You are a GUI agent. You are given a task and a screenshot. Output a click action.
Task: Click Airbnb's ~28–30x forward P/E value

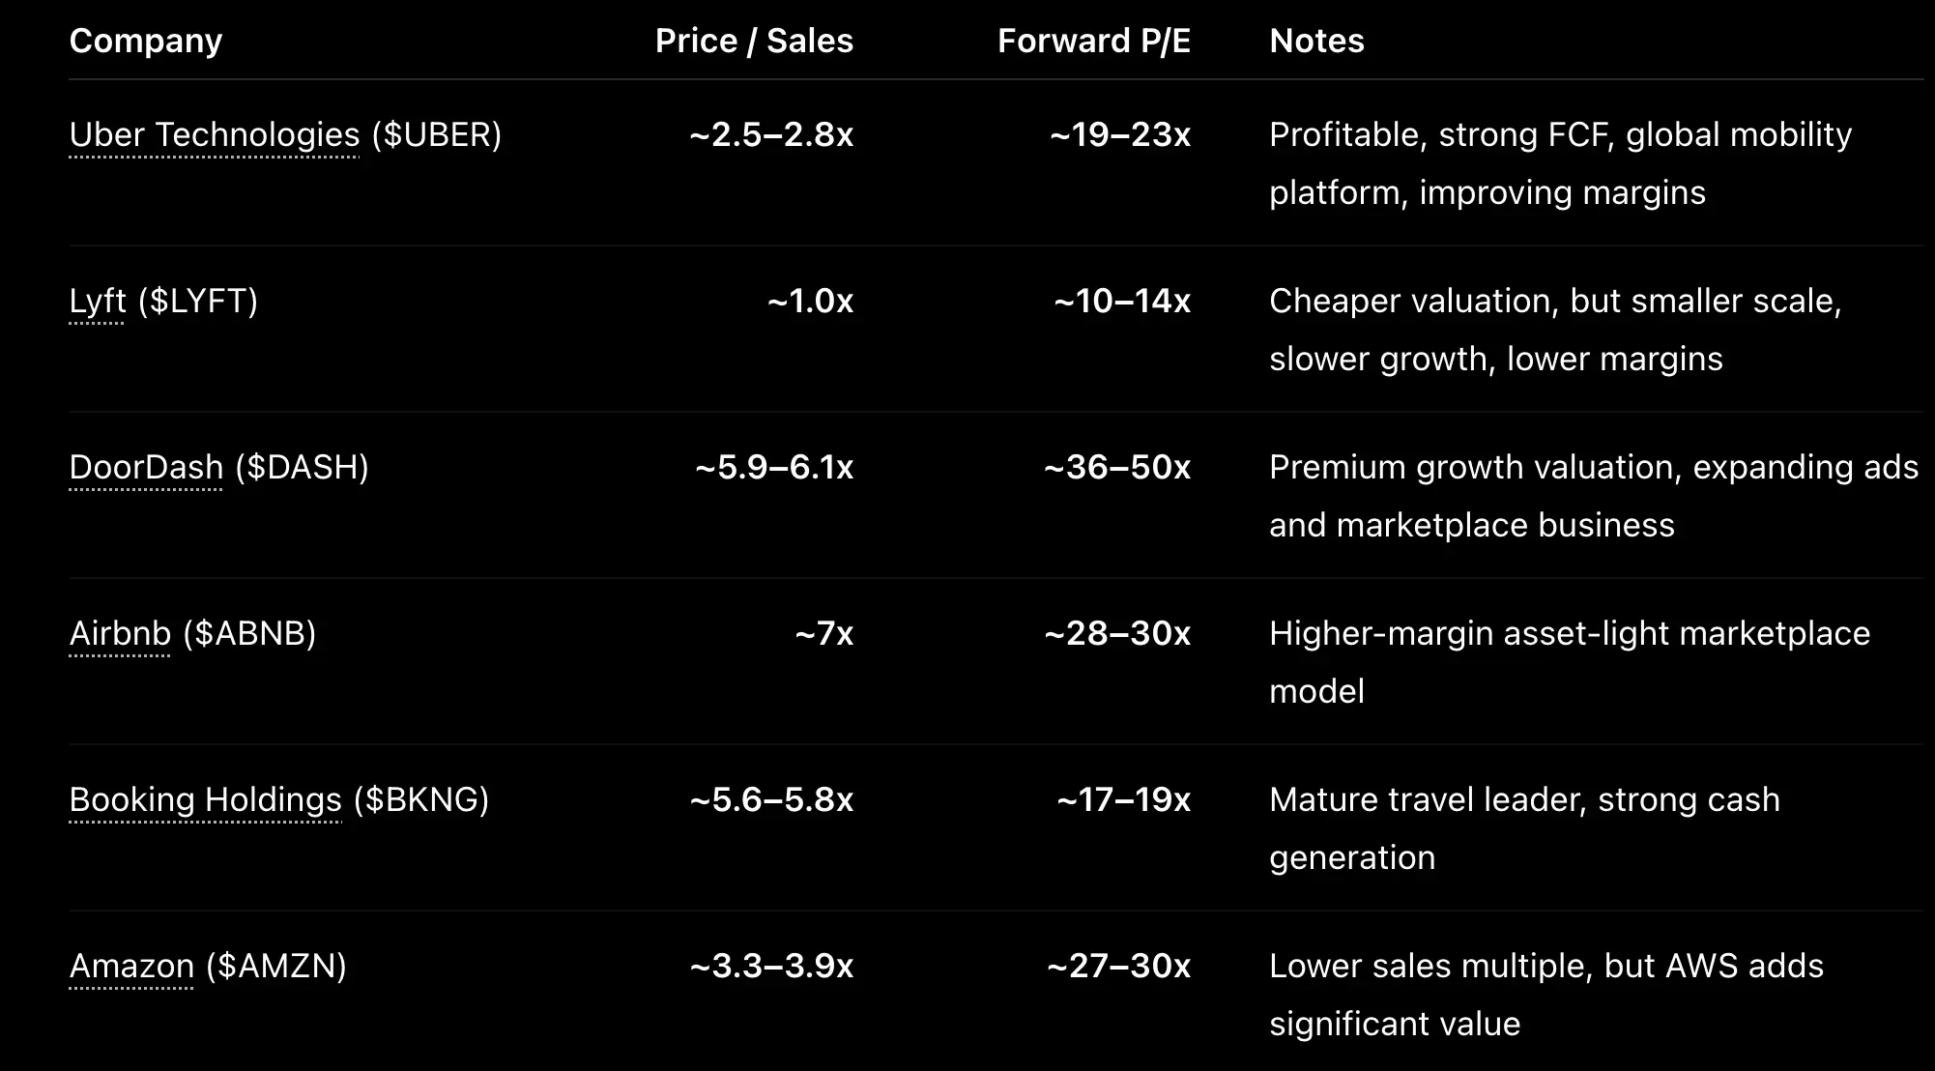1117,634
